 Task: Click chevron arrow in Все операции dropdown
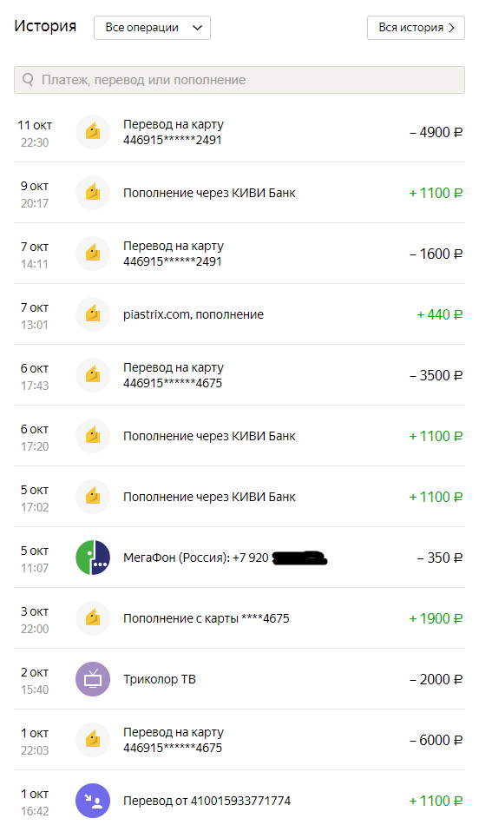197,28
